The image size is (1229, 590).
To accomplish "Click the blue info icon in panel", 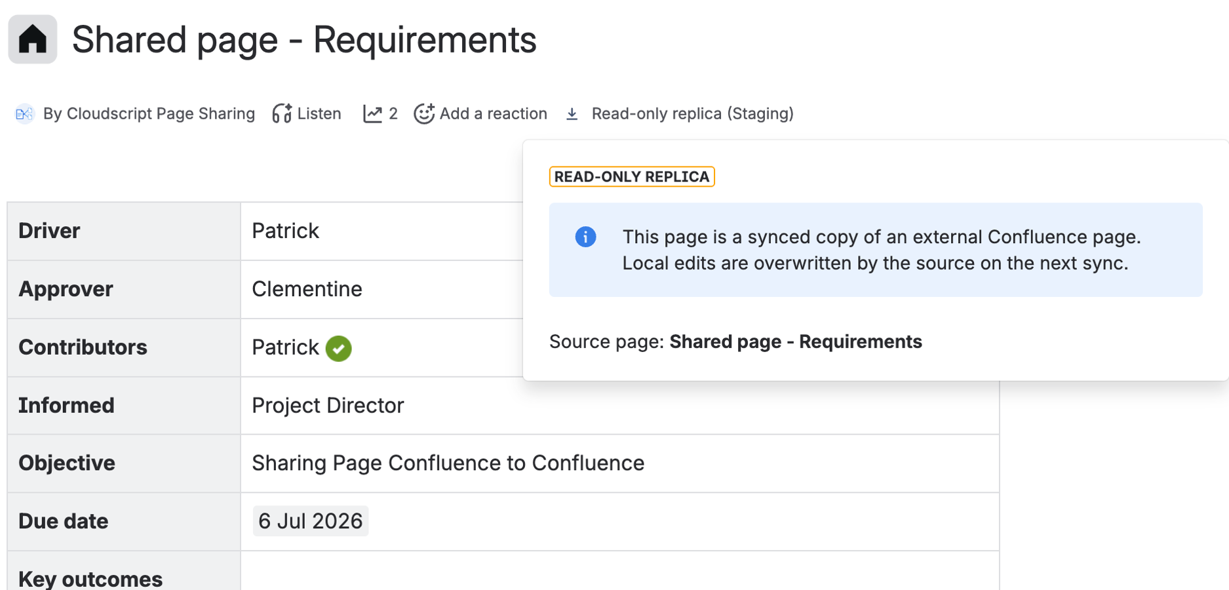I will click(x=585, y=237).
